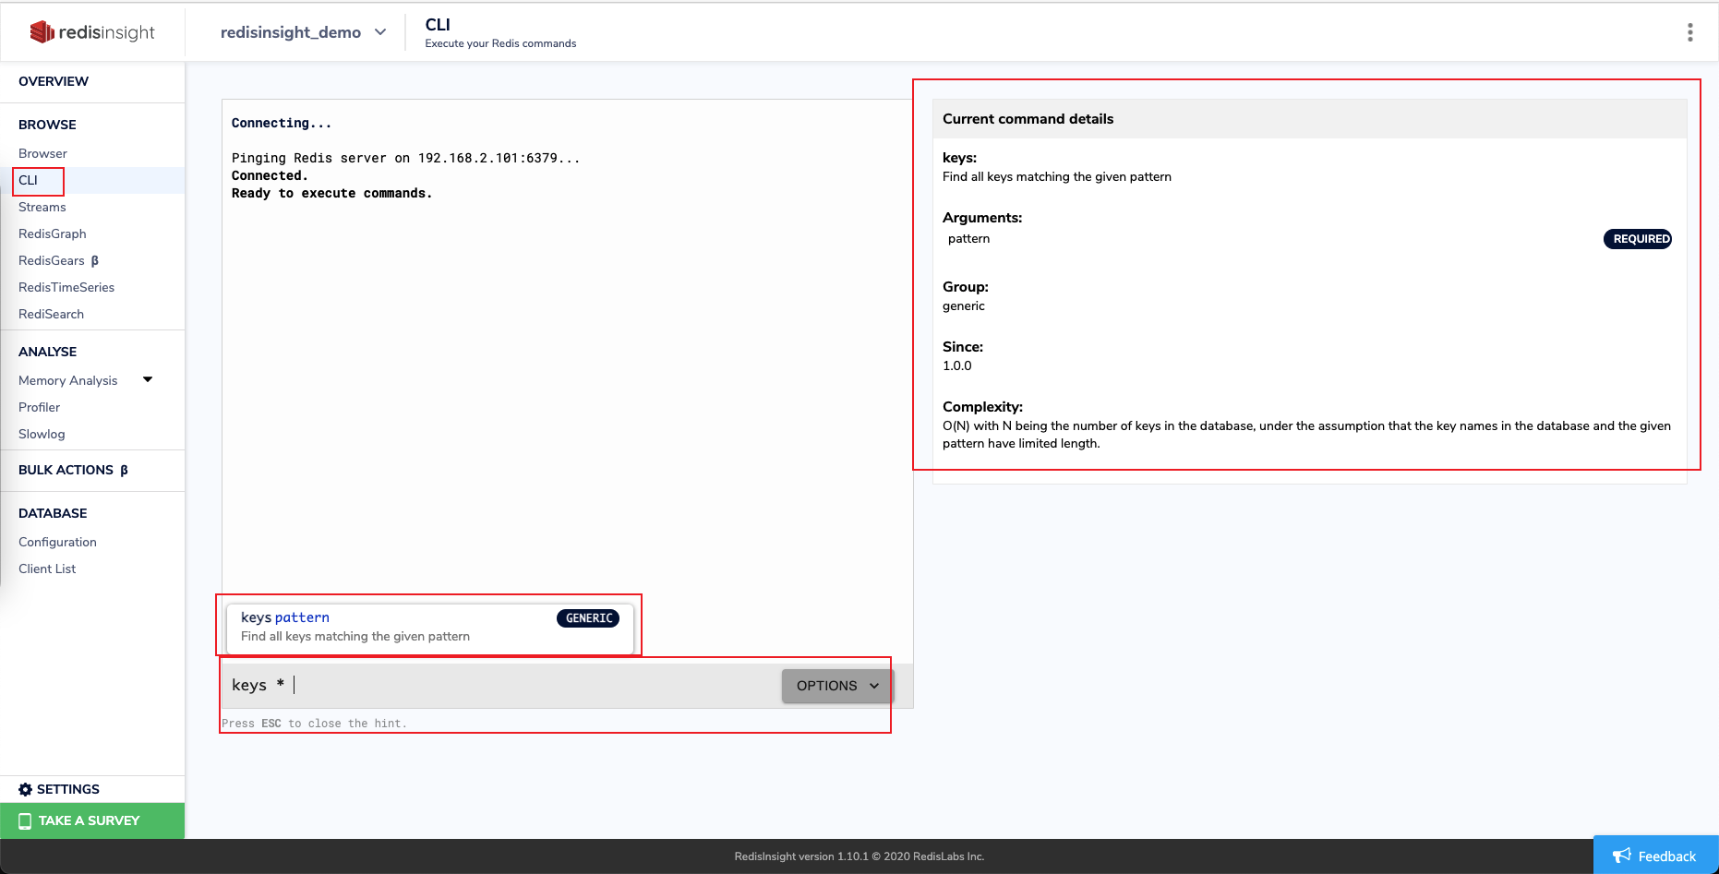Click the Feedback button
The width and height of the screenshot is (1719, 874).
[x=1656, y=856]
